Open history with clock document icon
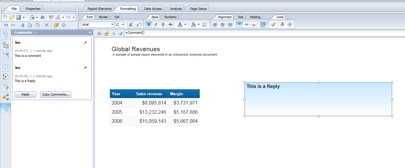This screenshot has width=405, height=168. tap(51, 17)
